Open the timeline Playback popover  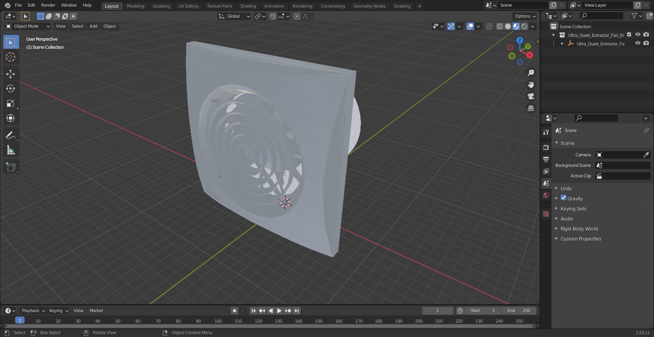click(33, 311)
